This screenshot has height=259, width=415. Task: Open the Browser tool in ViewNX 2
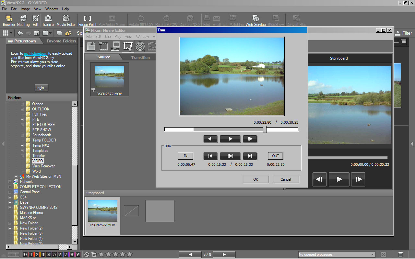coord(9,20)
